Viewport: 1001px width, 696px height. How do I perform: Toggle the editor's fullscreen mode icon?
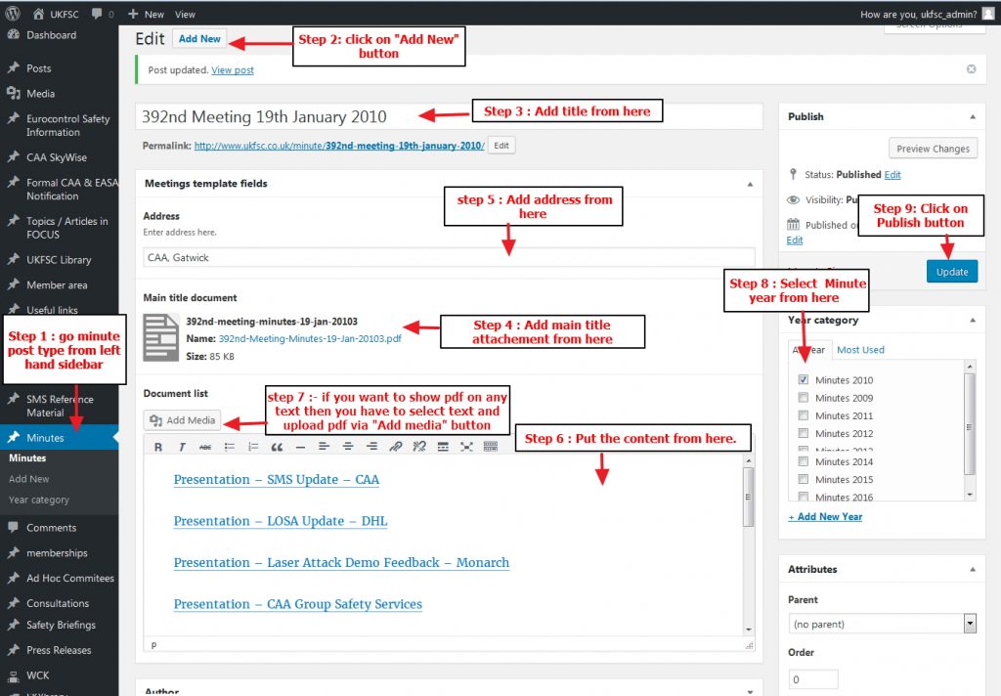(466, 447)
